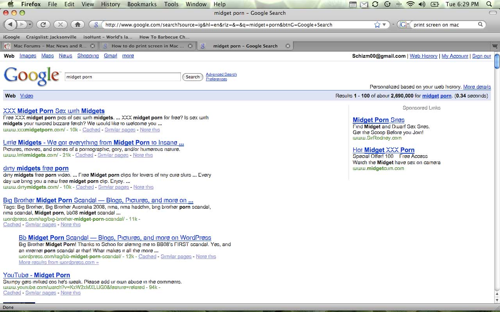Click the site identity icon beside the URL

coord(95,25)
